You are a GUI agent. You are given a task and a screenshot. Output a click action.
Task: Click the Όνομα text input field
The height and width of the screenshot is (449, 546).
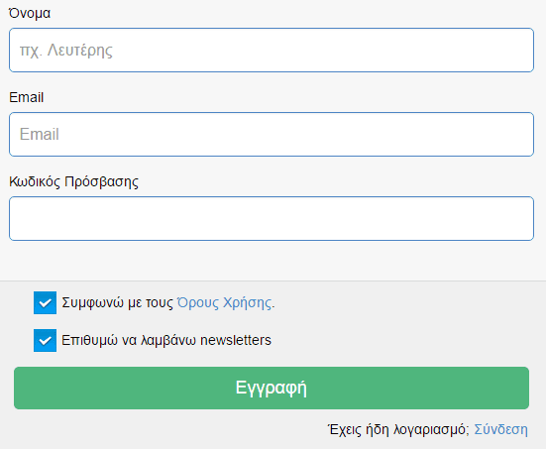click(x=272, y=51)
